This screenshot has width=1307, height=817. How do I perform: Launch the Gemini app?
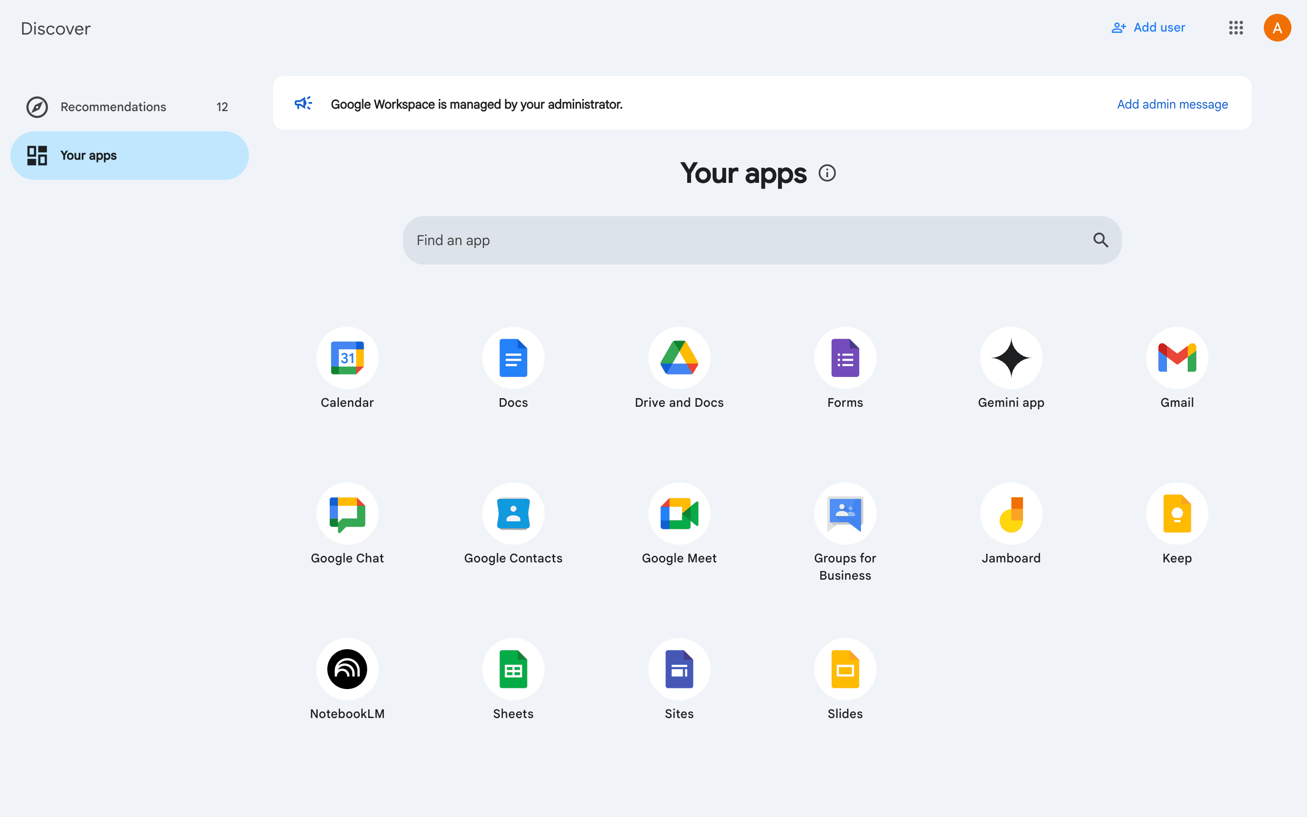point(1011,358)
